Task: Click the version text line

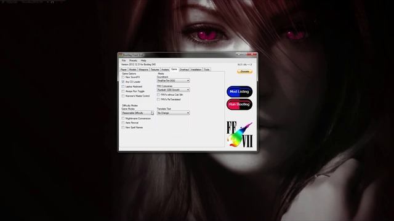Action: 139,64
